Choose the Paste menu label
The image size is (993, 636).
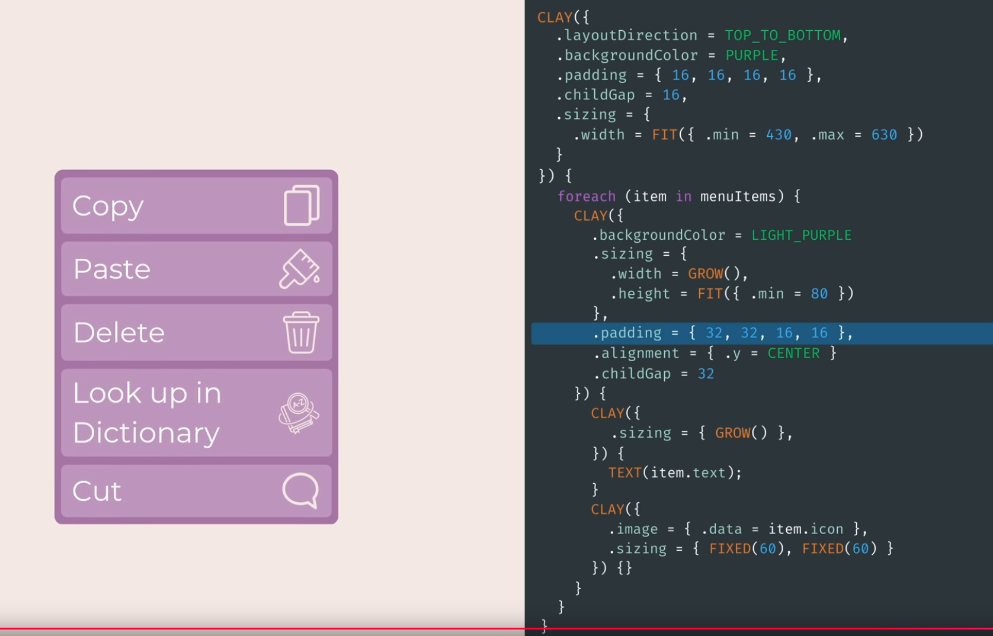pos(112,269)
